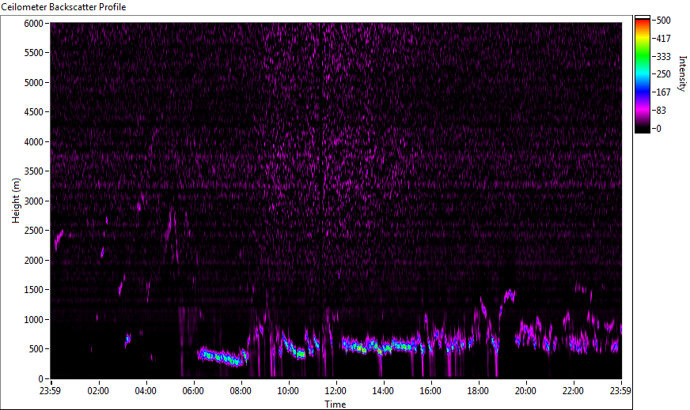Click the 04:00 time axis tick
This screenshot has width=690, height=410.
pos(146,391)
